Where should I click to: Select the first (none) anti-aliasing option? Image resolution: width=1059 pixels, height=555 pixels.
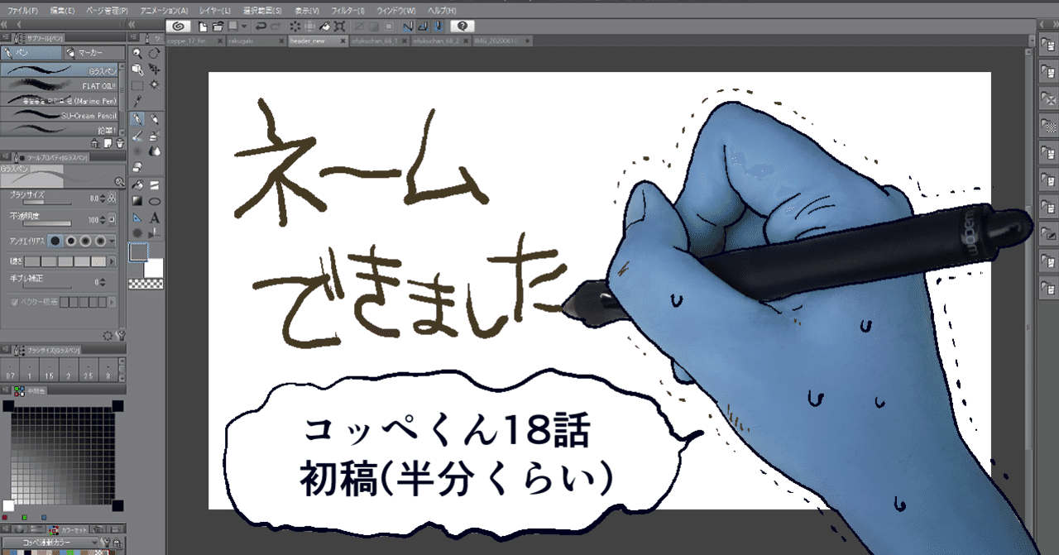55,241
